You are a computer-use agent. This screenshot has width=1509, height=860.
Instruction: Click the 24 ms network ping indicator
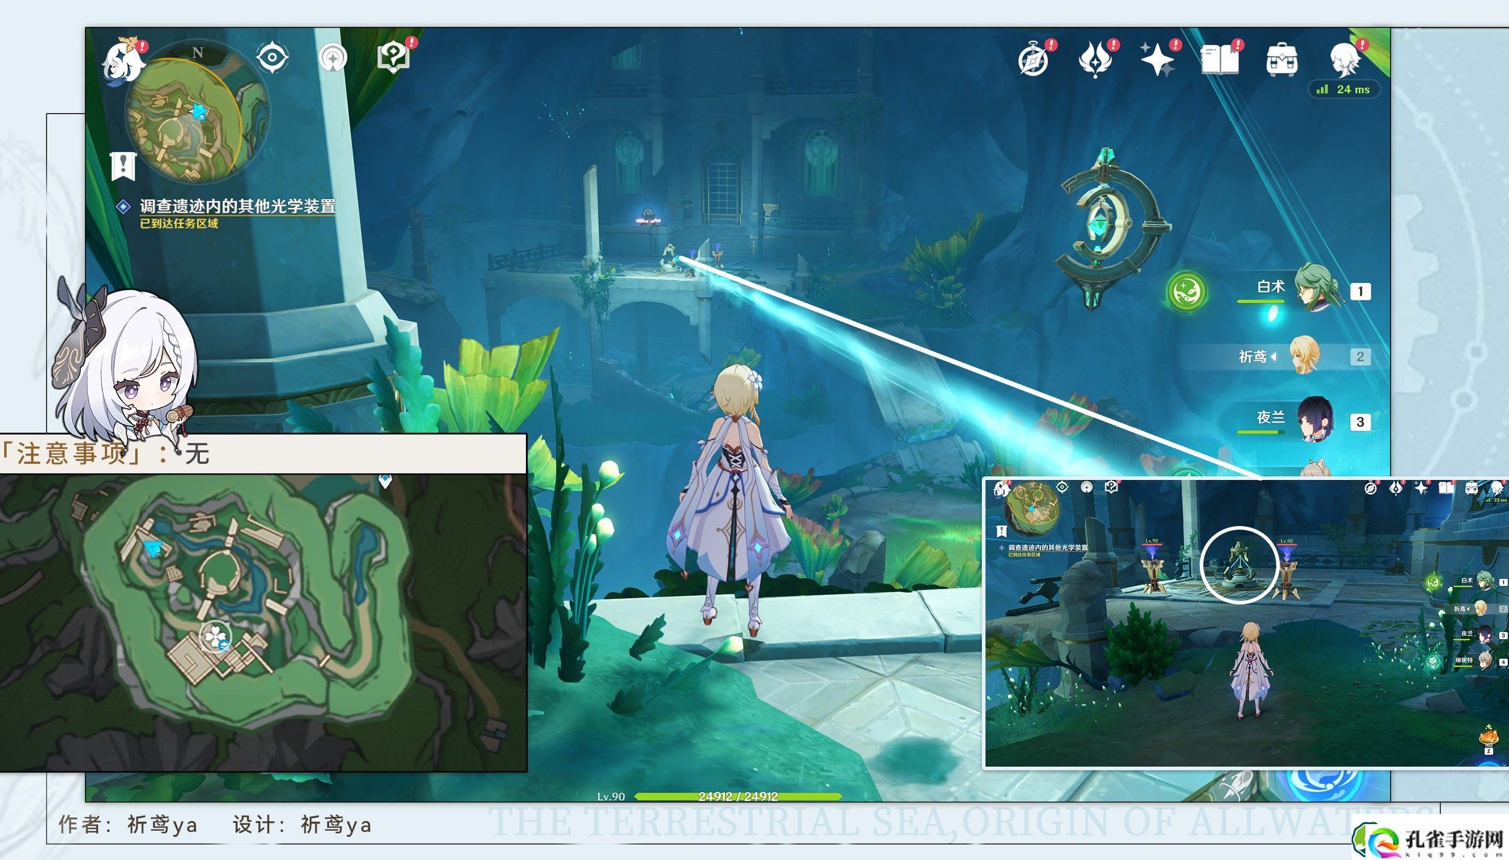click(x=1344, y=89)
